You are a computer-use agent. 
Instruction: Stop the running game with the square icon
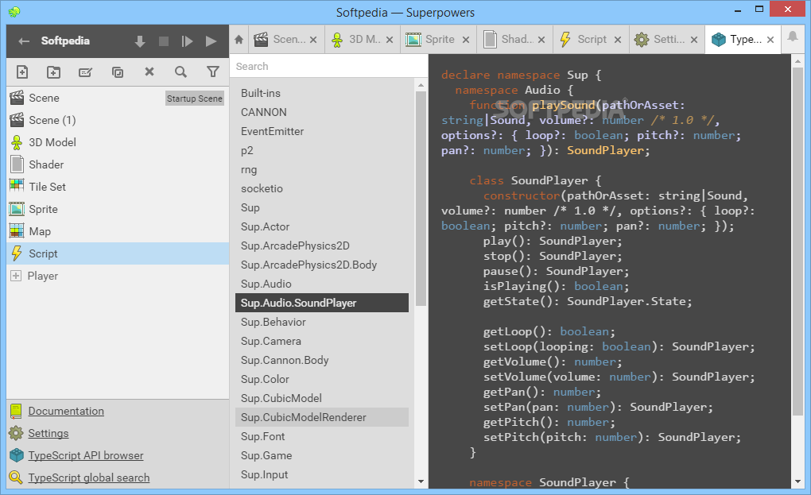click(164, 41)
